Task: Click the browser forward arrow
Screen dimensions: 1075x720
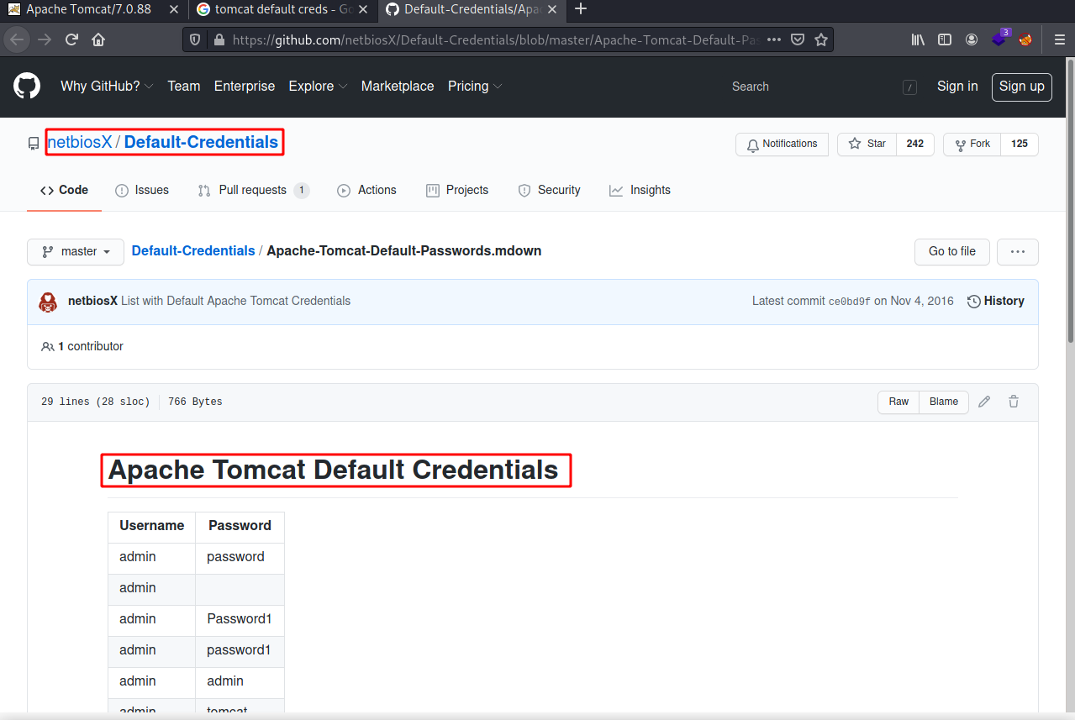Action: click(x=45, y=39)
